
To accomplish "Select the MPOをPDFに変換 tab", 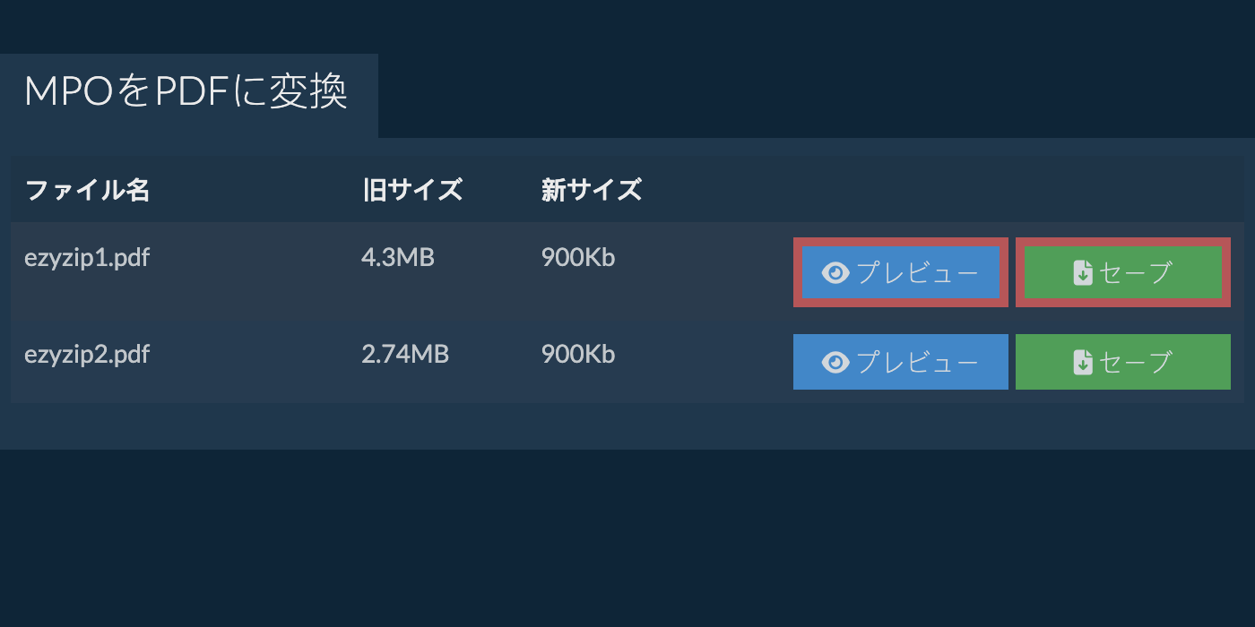I will click(186, 93).
